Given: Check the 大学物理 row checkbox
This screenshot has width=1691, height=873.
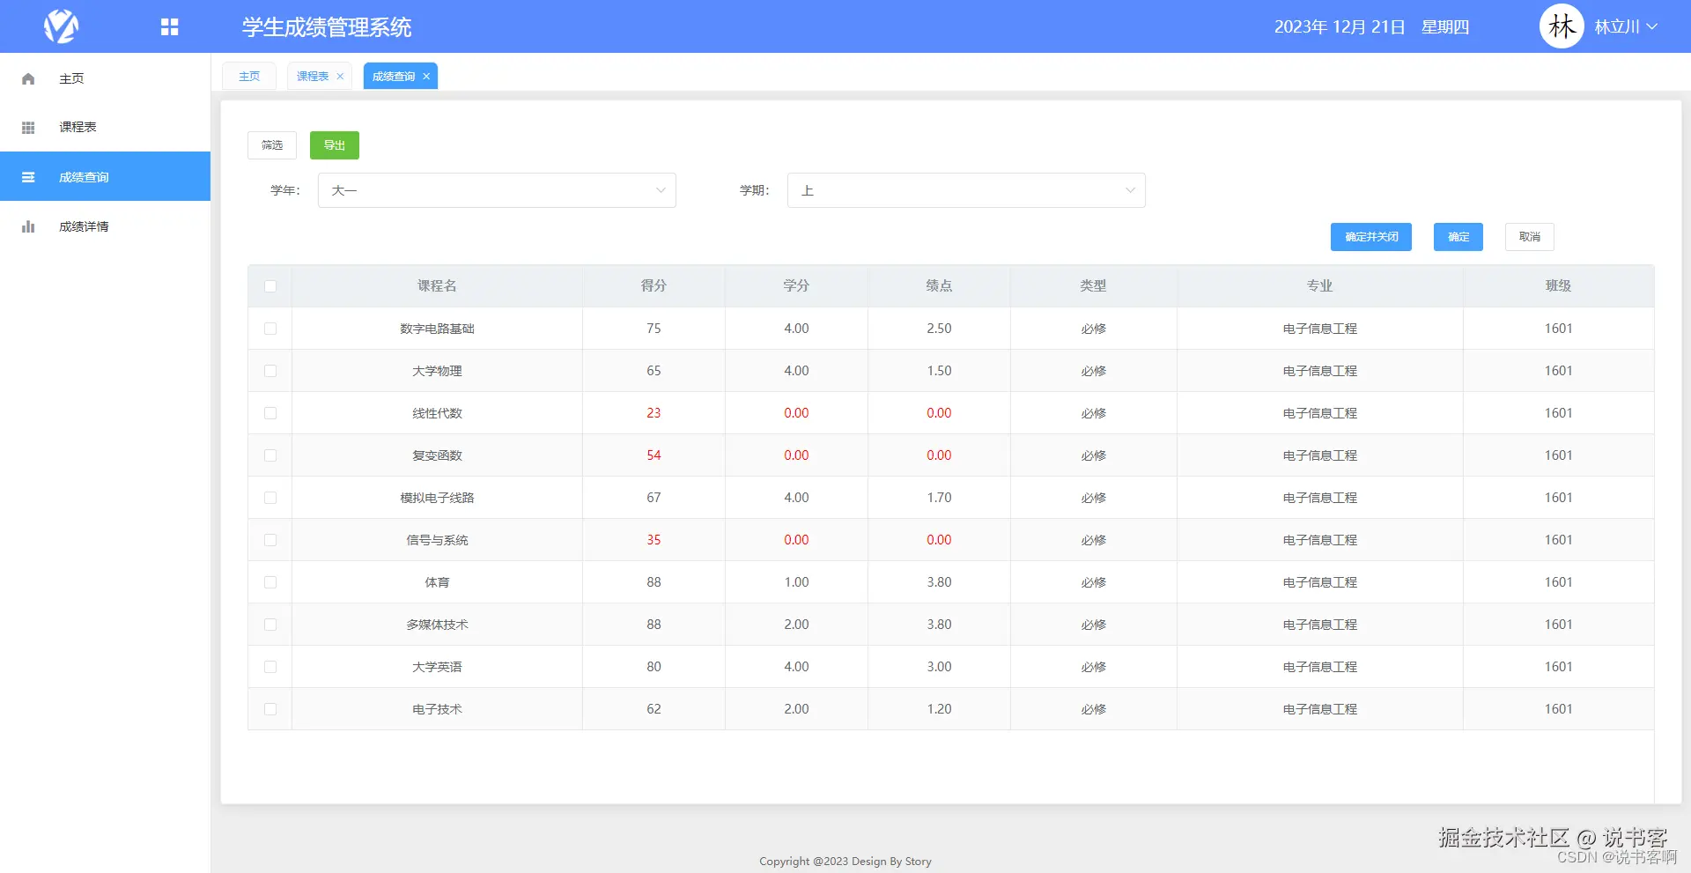Looking at the screenshot, I should 270,371.
